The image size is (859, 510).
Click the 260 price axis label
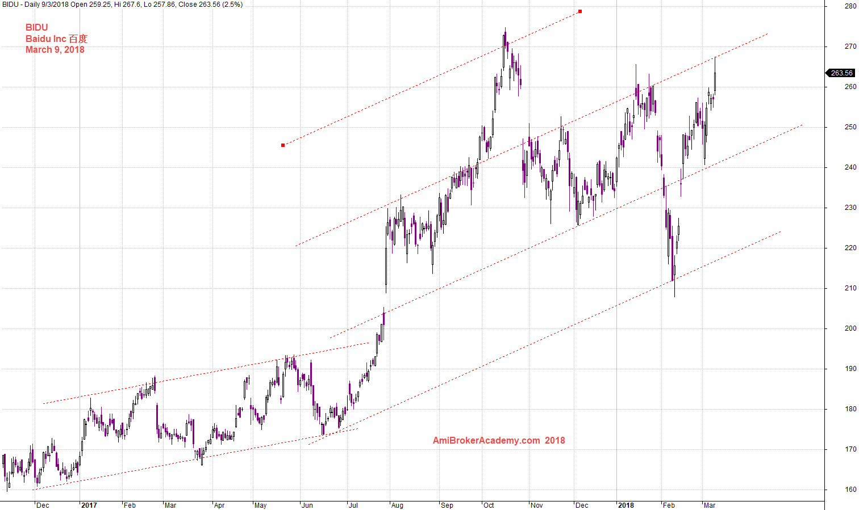click(850, 87)
